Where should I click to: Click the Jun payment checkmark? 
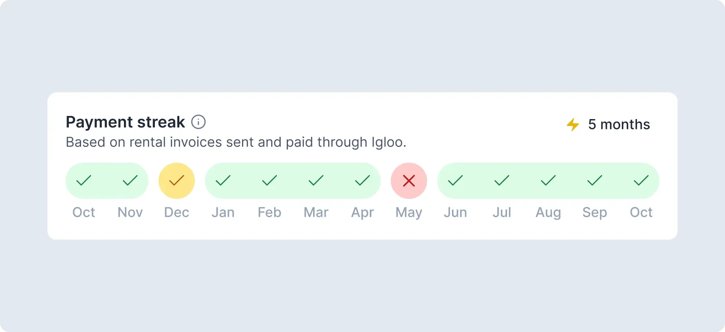pos(455,181)
